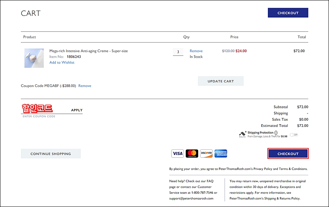Click the Discover card icon
This screenshot has height=207, width=329.
coord(206,154)
